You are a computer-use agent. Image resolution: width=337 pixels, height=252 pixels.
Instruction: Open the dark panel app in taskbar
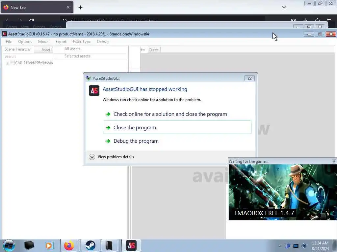(x=109, y=245)
